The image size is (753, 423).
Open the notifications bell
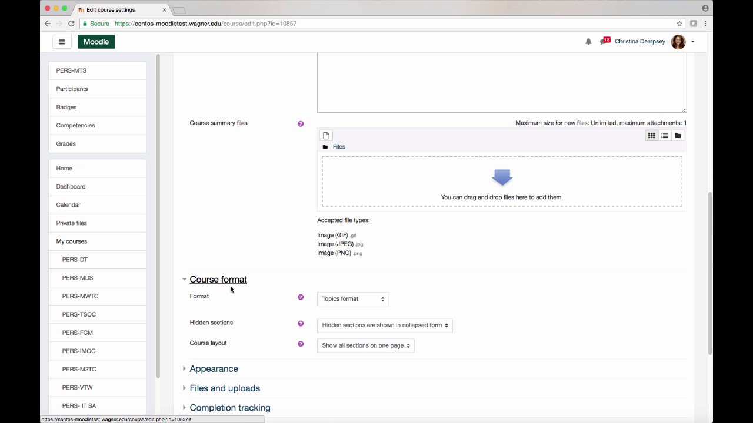click(588, 42)
